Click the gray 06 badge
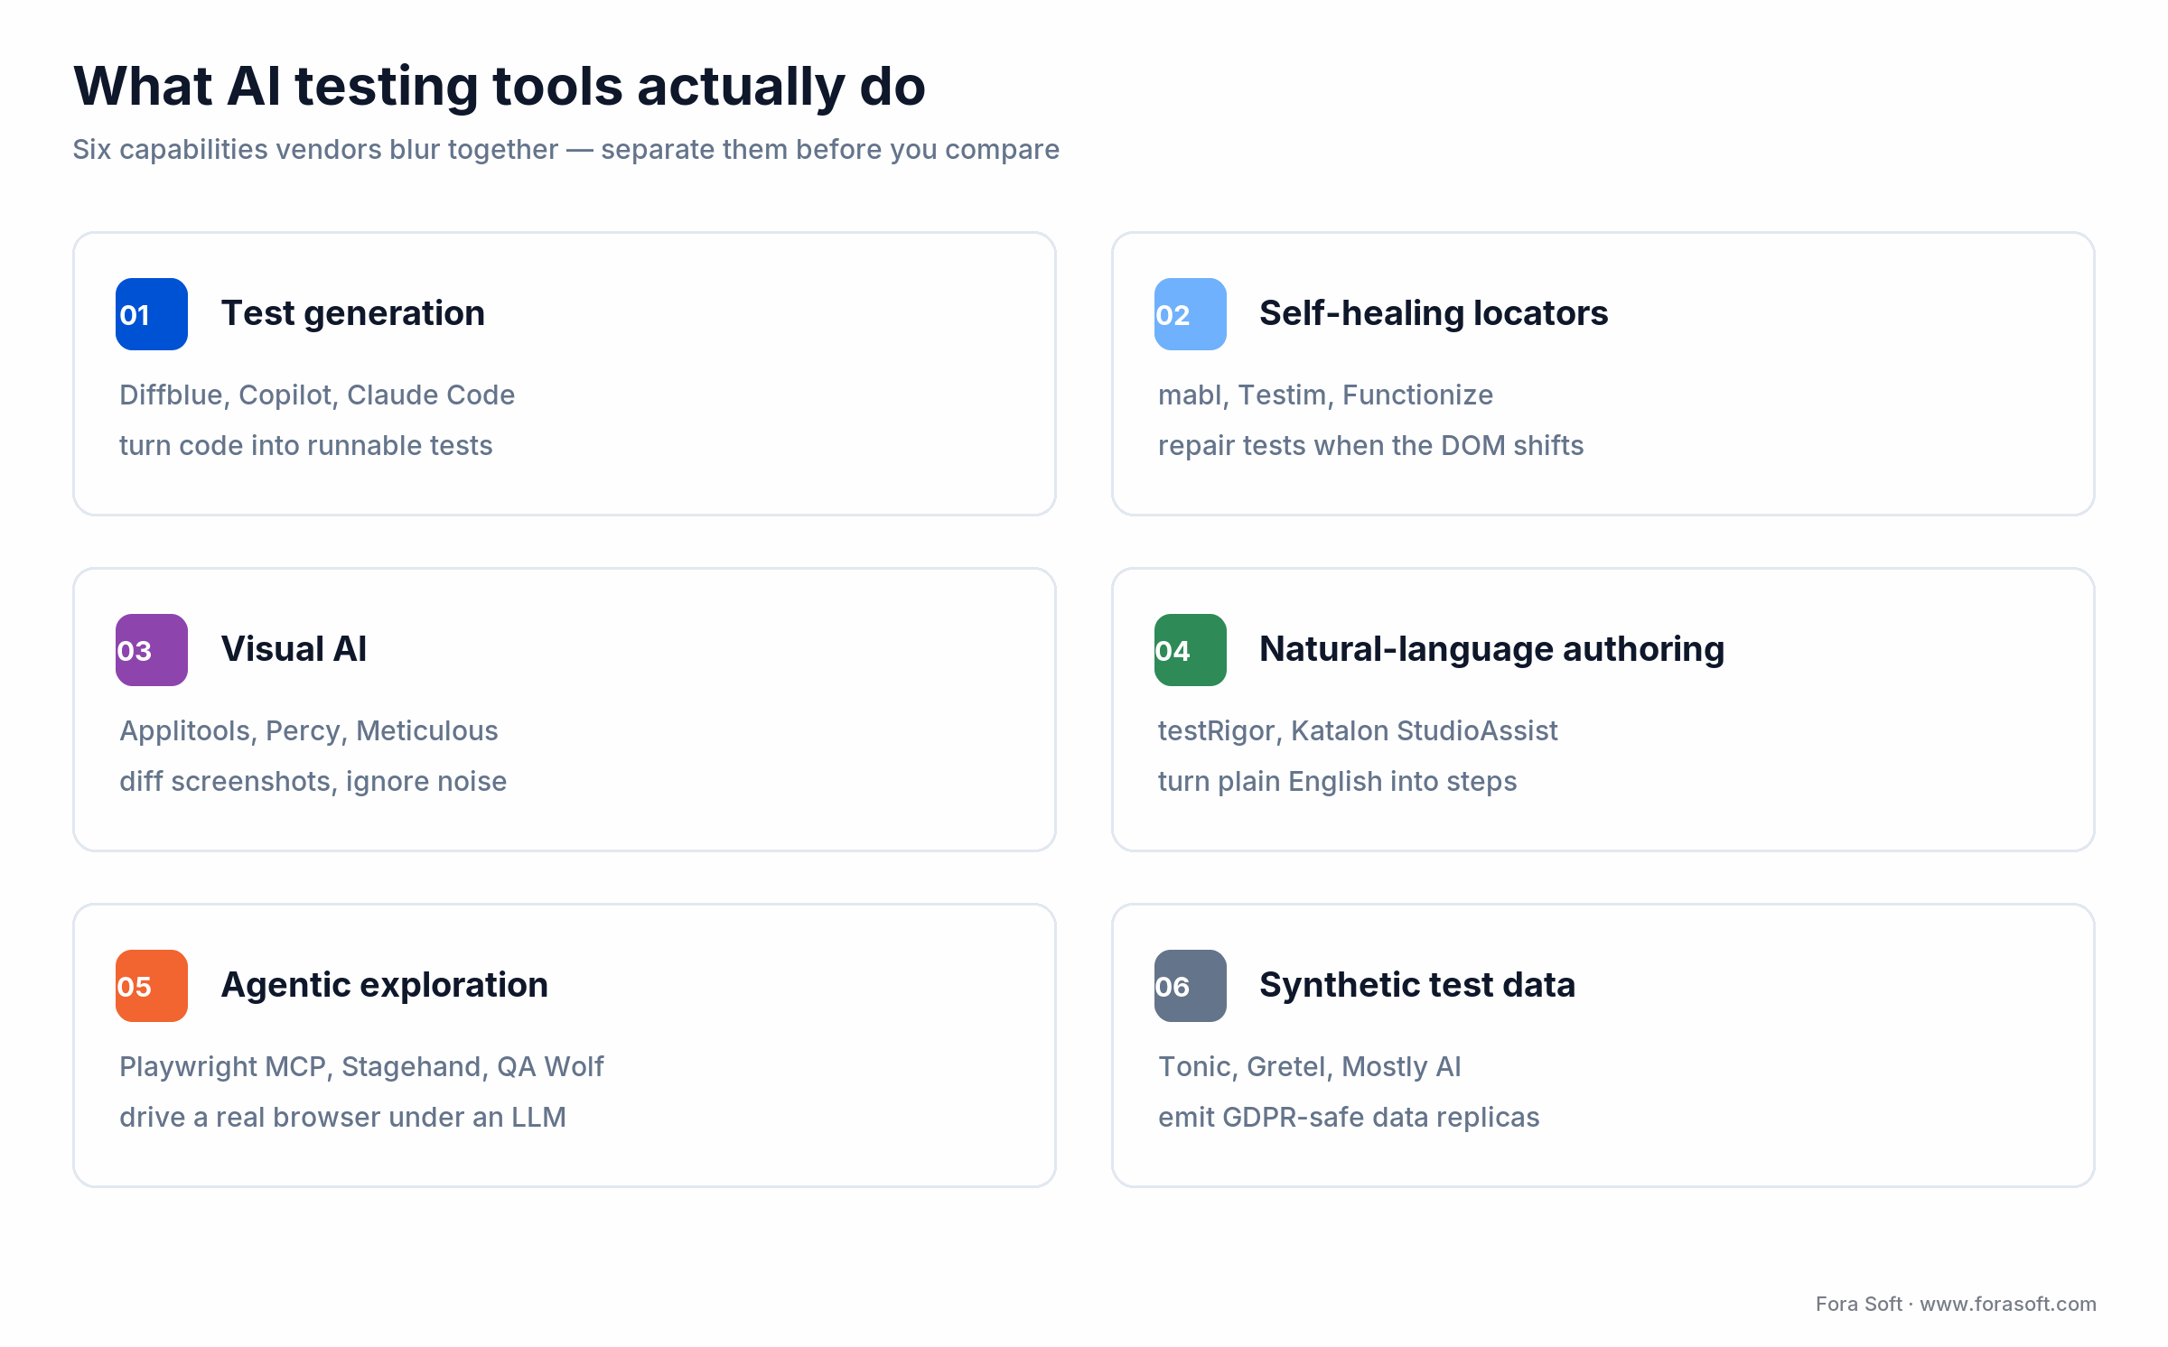 point(1191,986)
